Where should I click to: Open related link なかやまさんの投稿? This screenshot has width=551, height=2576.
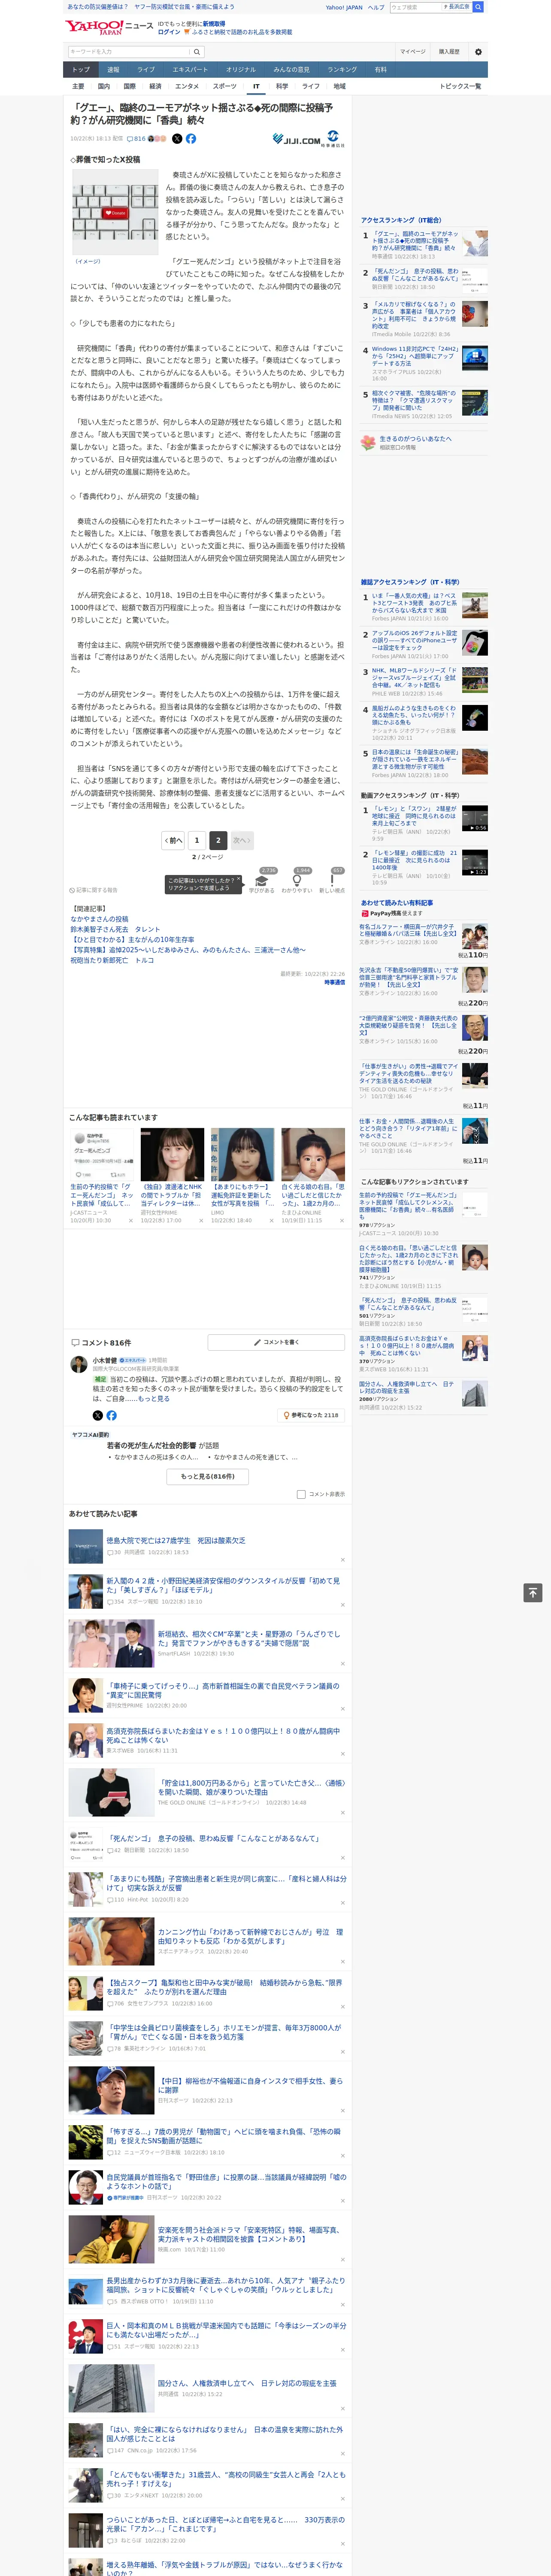tap(99, 919)
